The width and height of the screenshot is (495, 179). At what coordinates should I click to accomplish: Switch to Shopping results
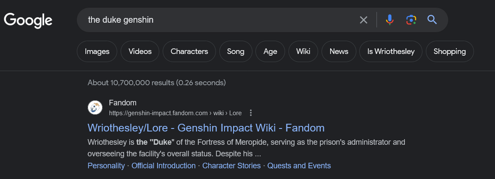click(x=449, y=51)
